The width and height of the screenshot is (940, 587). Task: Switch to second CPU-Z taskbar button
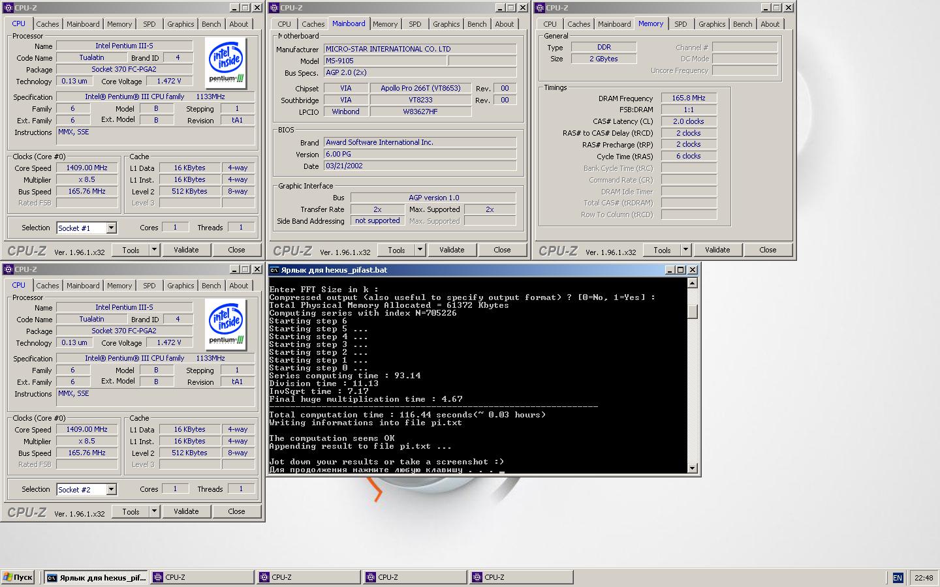(308, 577)
